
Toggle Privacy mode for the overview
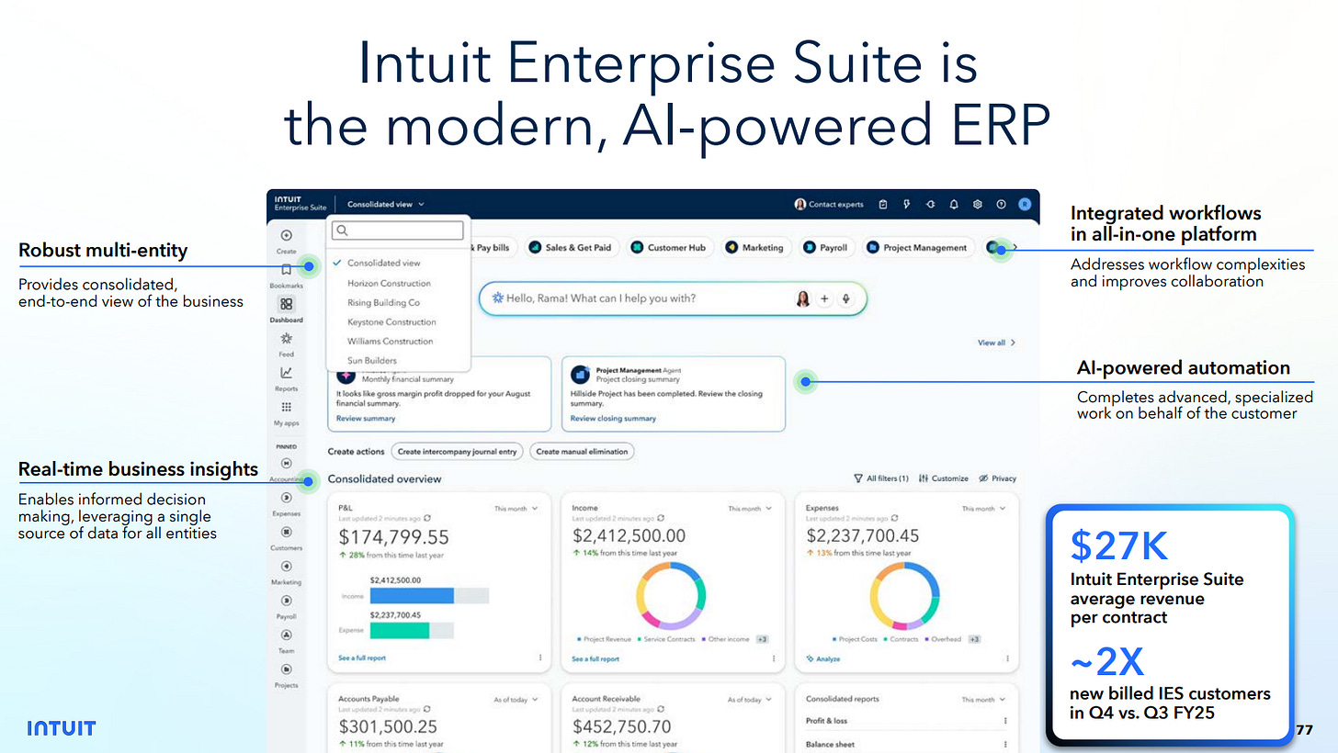coord(997,478)
